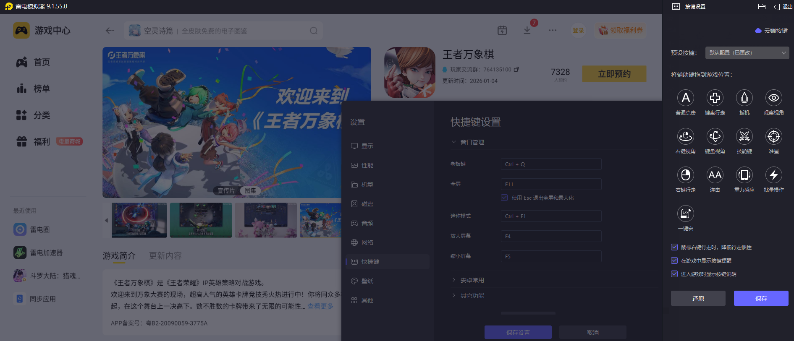Select the 键盘行走 d-pad key icon

(715, 98)
